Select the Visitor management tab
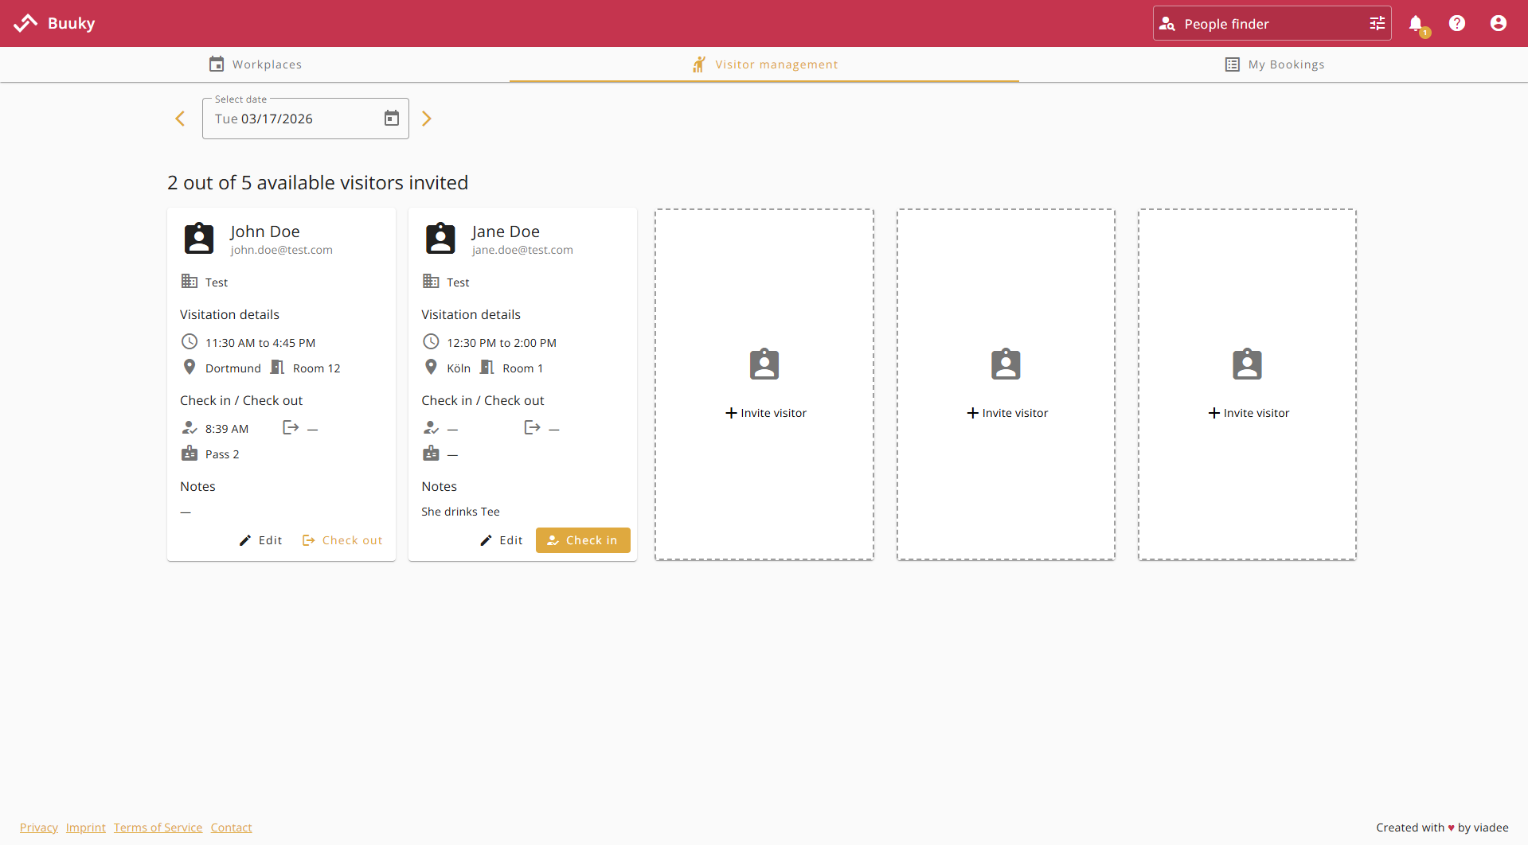The width and height of the screenshot is (1528, 845). [764, 64]
